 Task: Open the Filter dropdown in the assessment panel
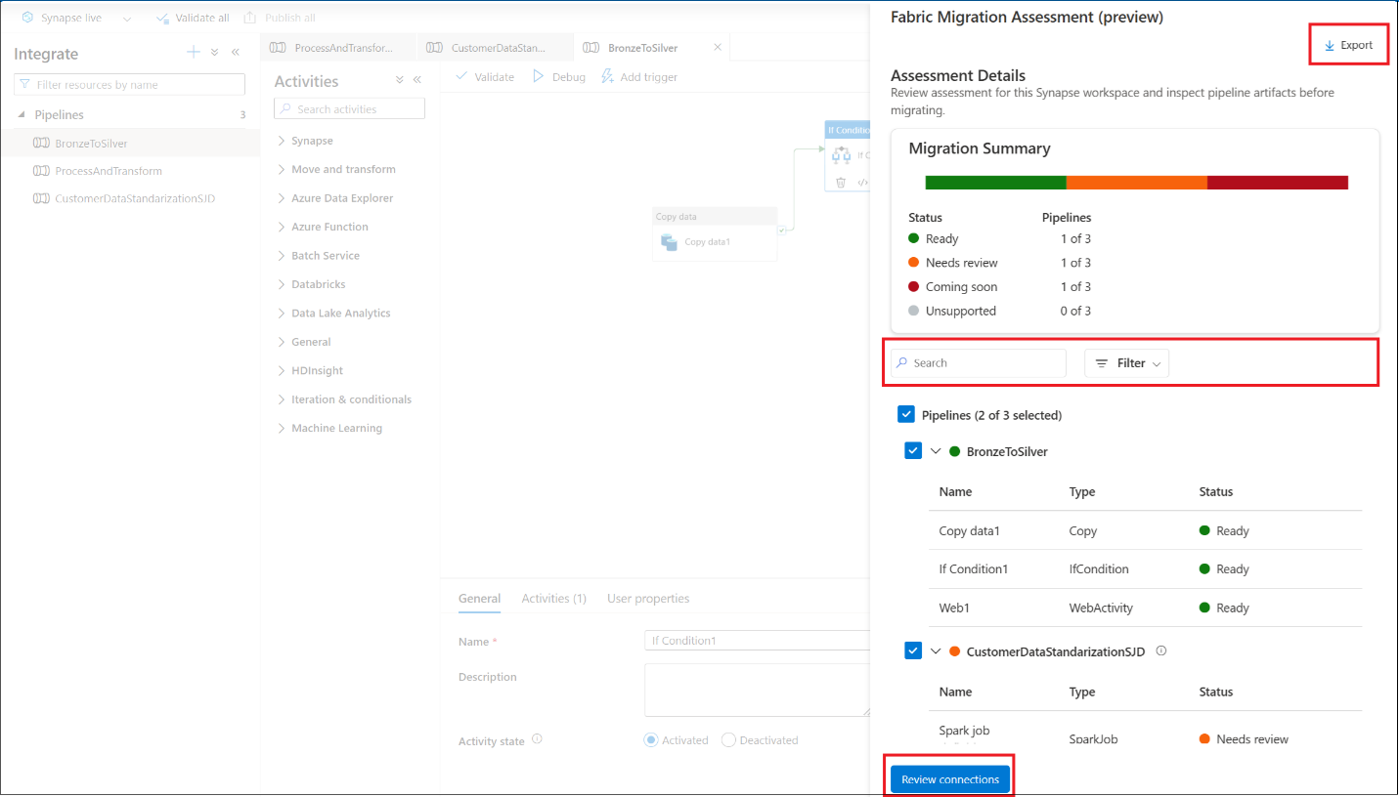pyautogui.click(x=1126, y=362)
